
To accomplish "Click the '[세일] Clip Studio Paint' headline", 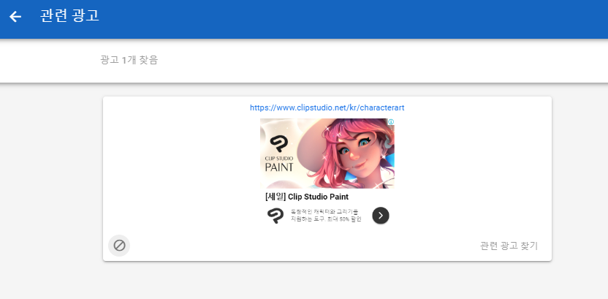I will (307, 197).
